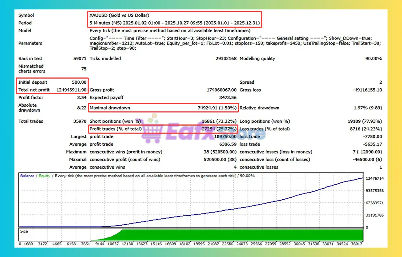Click the green Equity legend label

44,176
